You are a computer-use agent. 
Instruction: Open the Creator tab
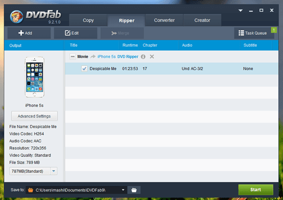pyautogui.click(x=202, y=20)
